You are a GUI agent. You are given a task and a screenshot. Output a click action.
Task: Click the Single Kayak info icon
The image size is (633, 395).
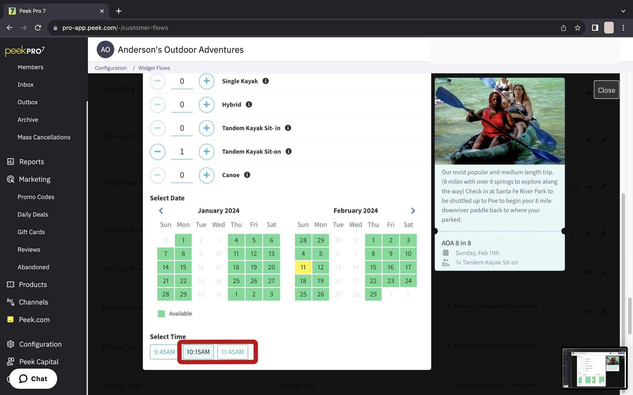click(265, 81)
